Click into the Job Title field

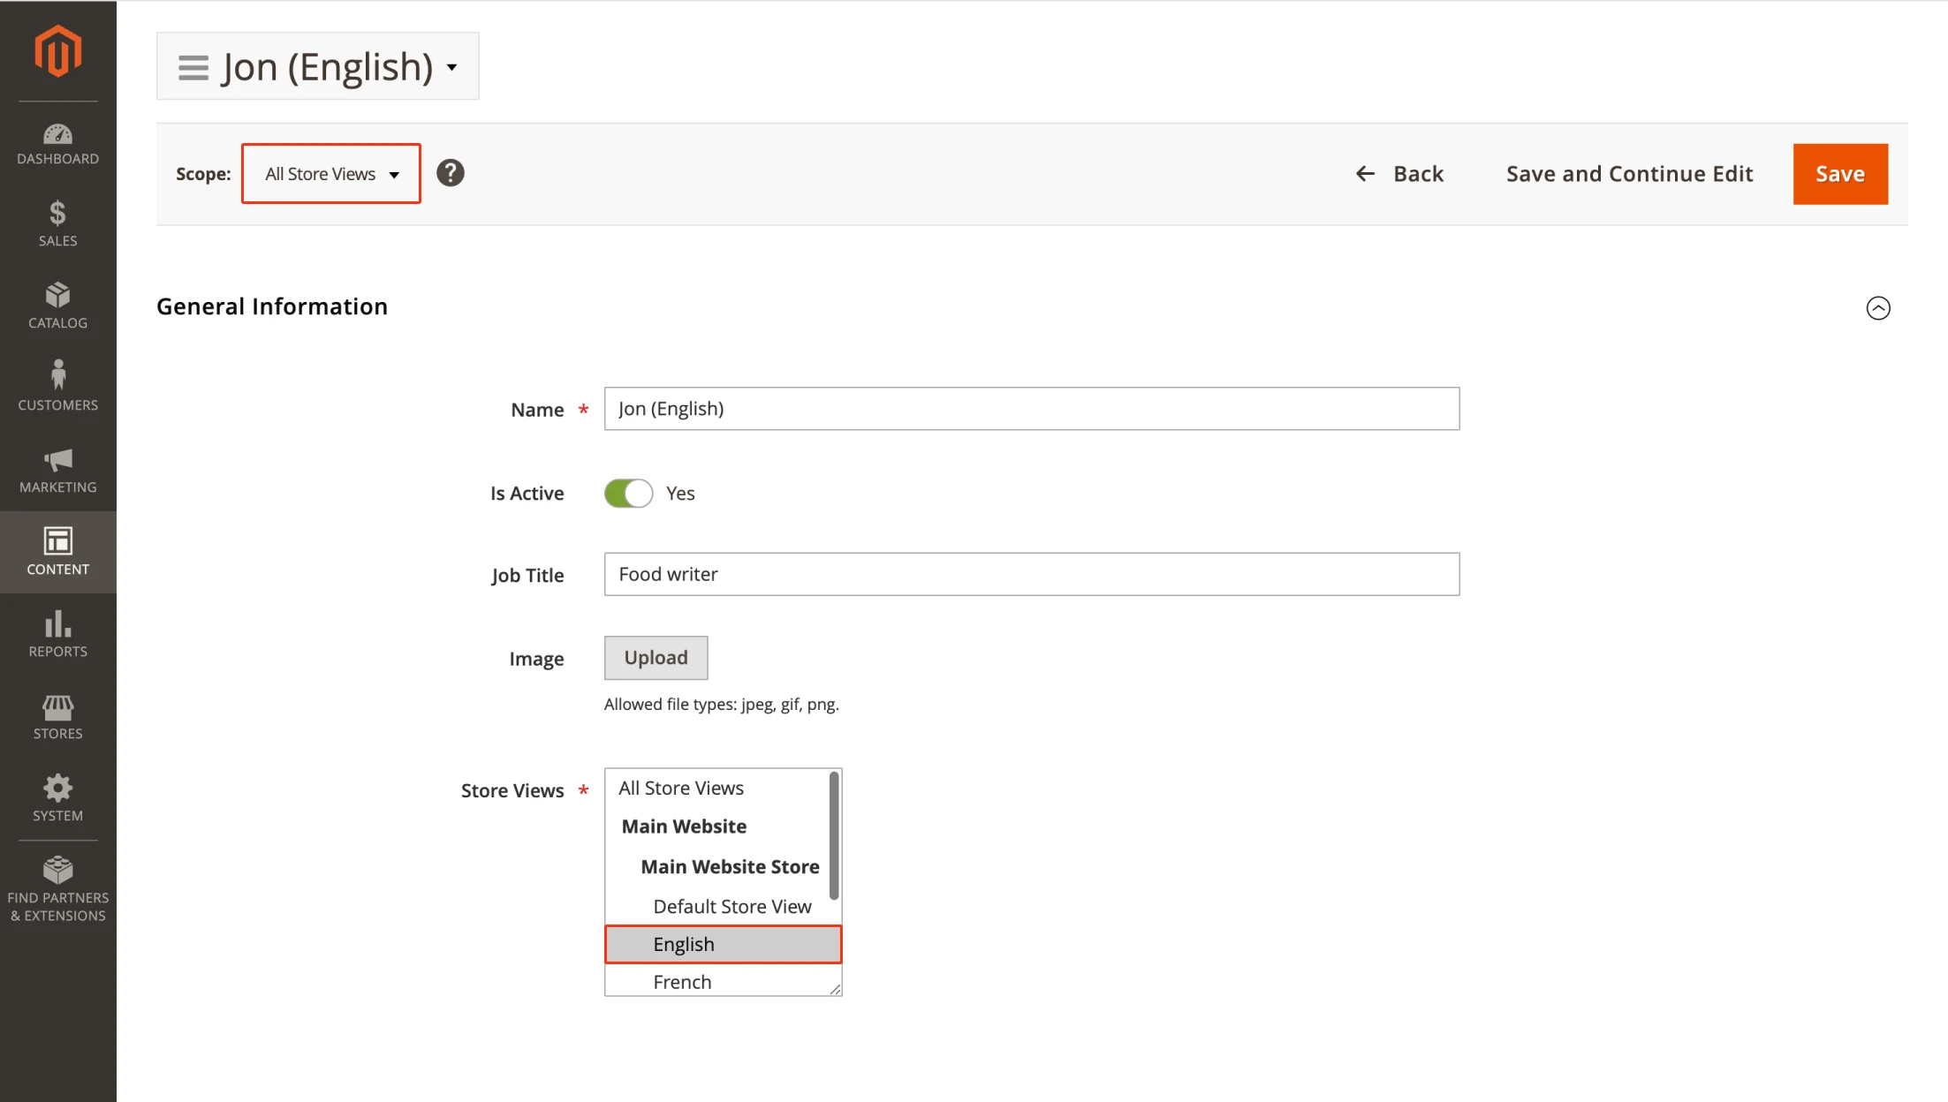(x=1031, y=574)
